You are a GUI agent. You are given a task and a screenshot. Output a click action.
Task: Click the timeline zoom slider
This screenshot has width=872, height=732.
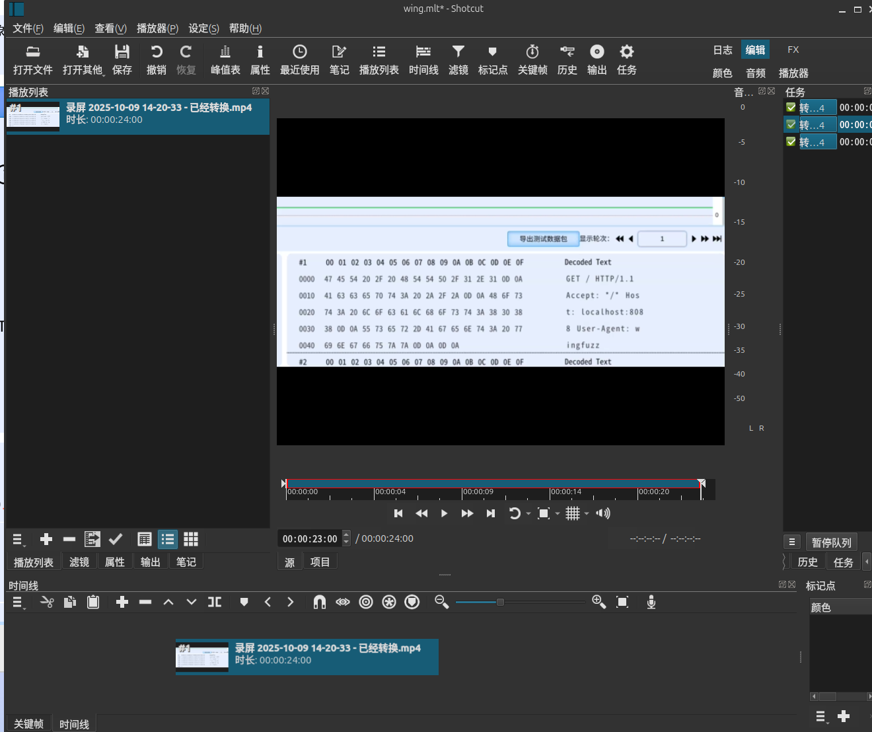(x=500, y=602)
